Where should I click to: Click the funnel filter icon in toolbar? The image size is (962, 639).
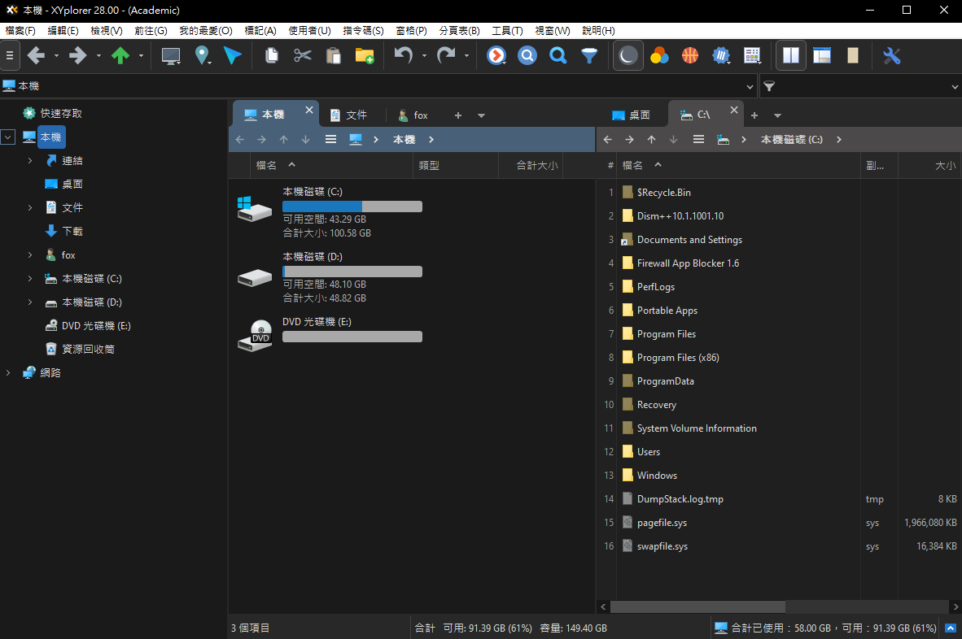pos(588,56)
